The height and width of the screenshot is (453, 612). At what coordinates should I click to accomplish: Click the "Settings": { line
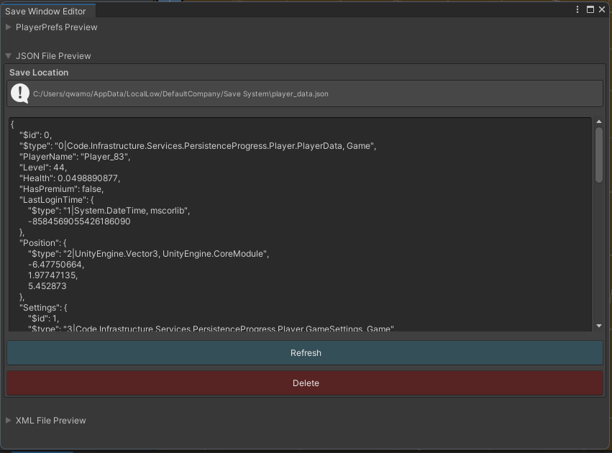[43, 308]
